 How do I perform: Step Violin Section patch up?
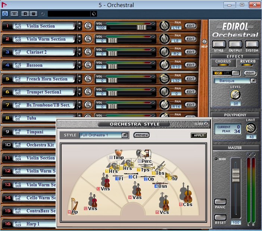[x=79, y=23]
